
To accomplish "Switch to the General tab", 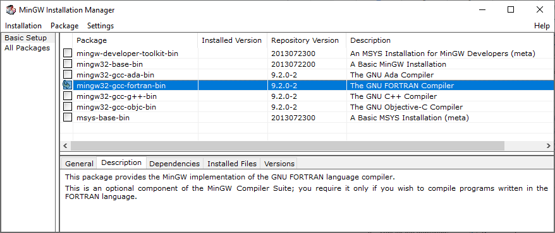I will click(79, 164).
